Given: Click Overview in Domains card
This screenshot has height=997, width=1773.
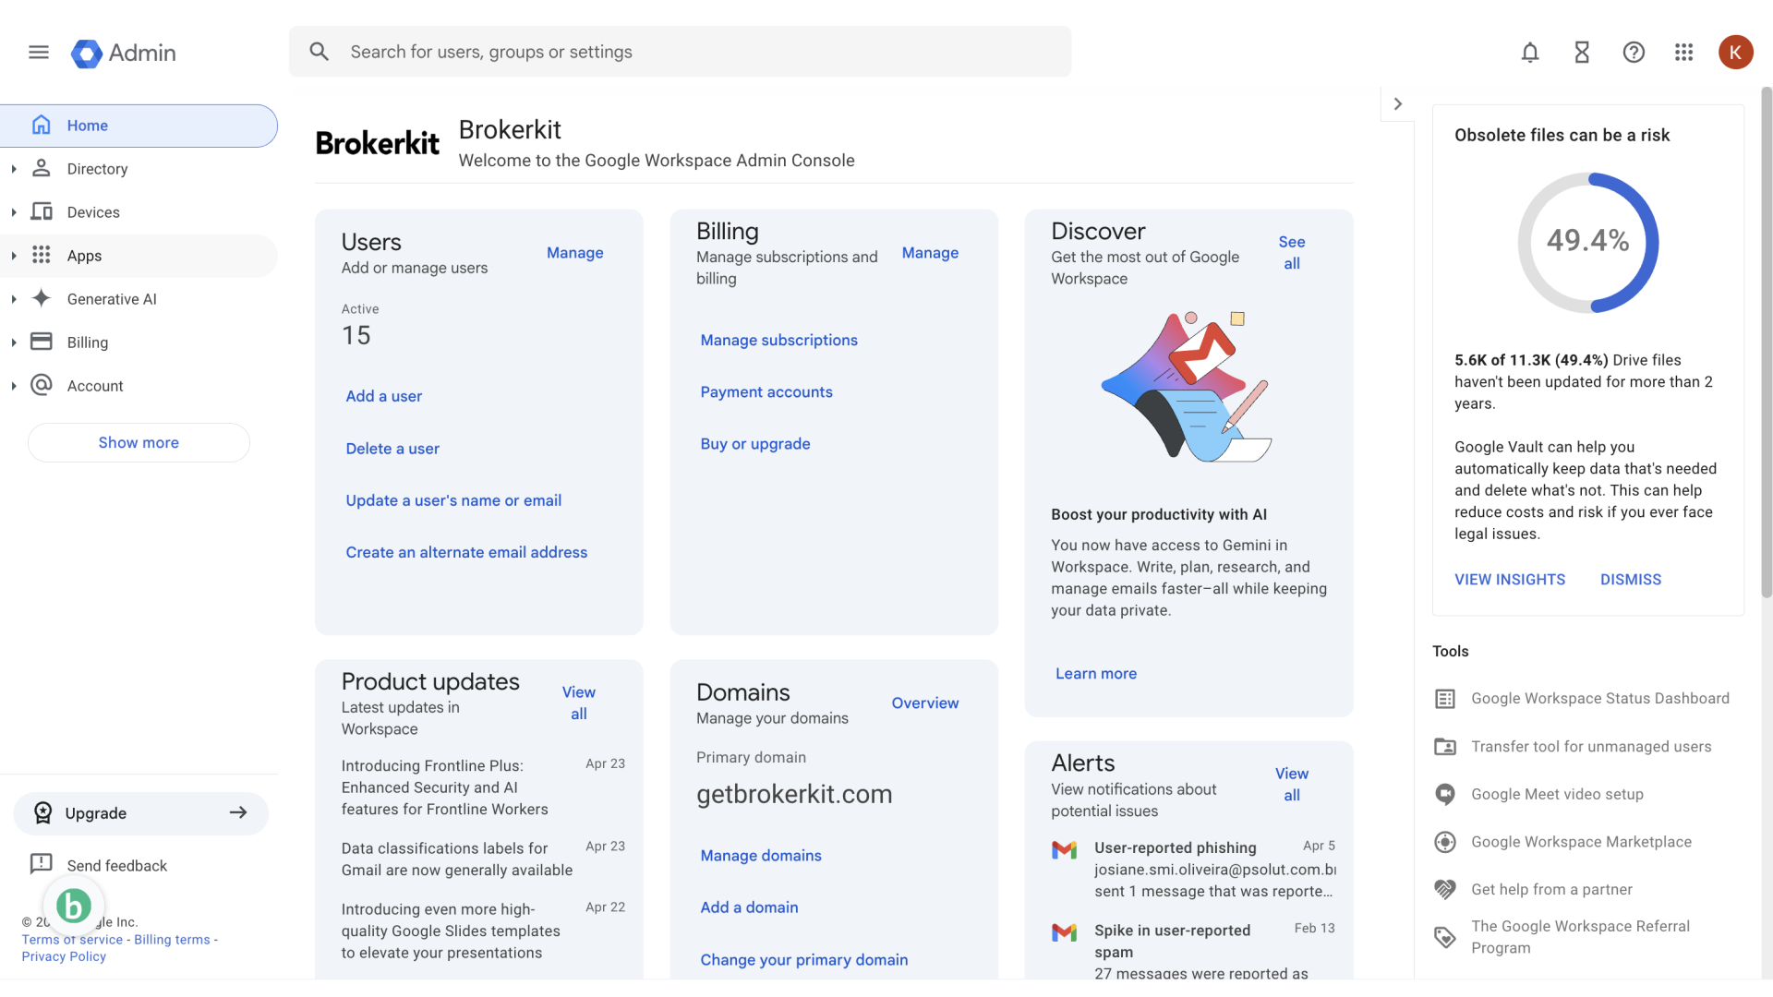Looking at the screenshot, I should click(924, 703).
